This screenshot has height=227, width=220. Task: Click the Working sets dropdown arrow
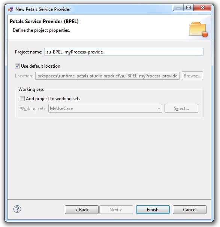tap(159, 108)
